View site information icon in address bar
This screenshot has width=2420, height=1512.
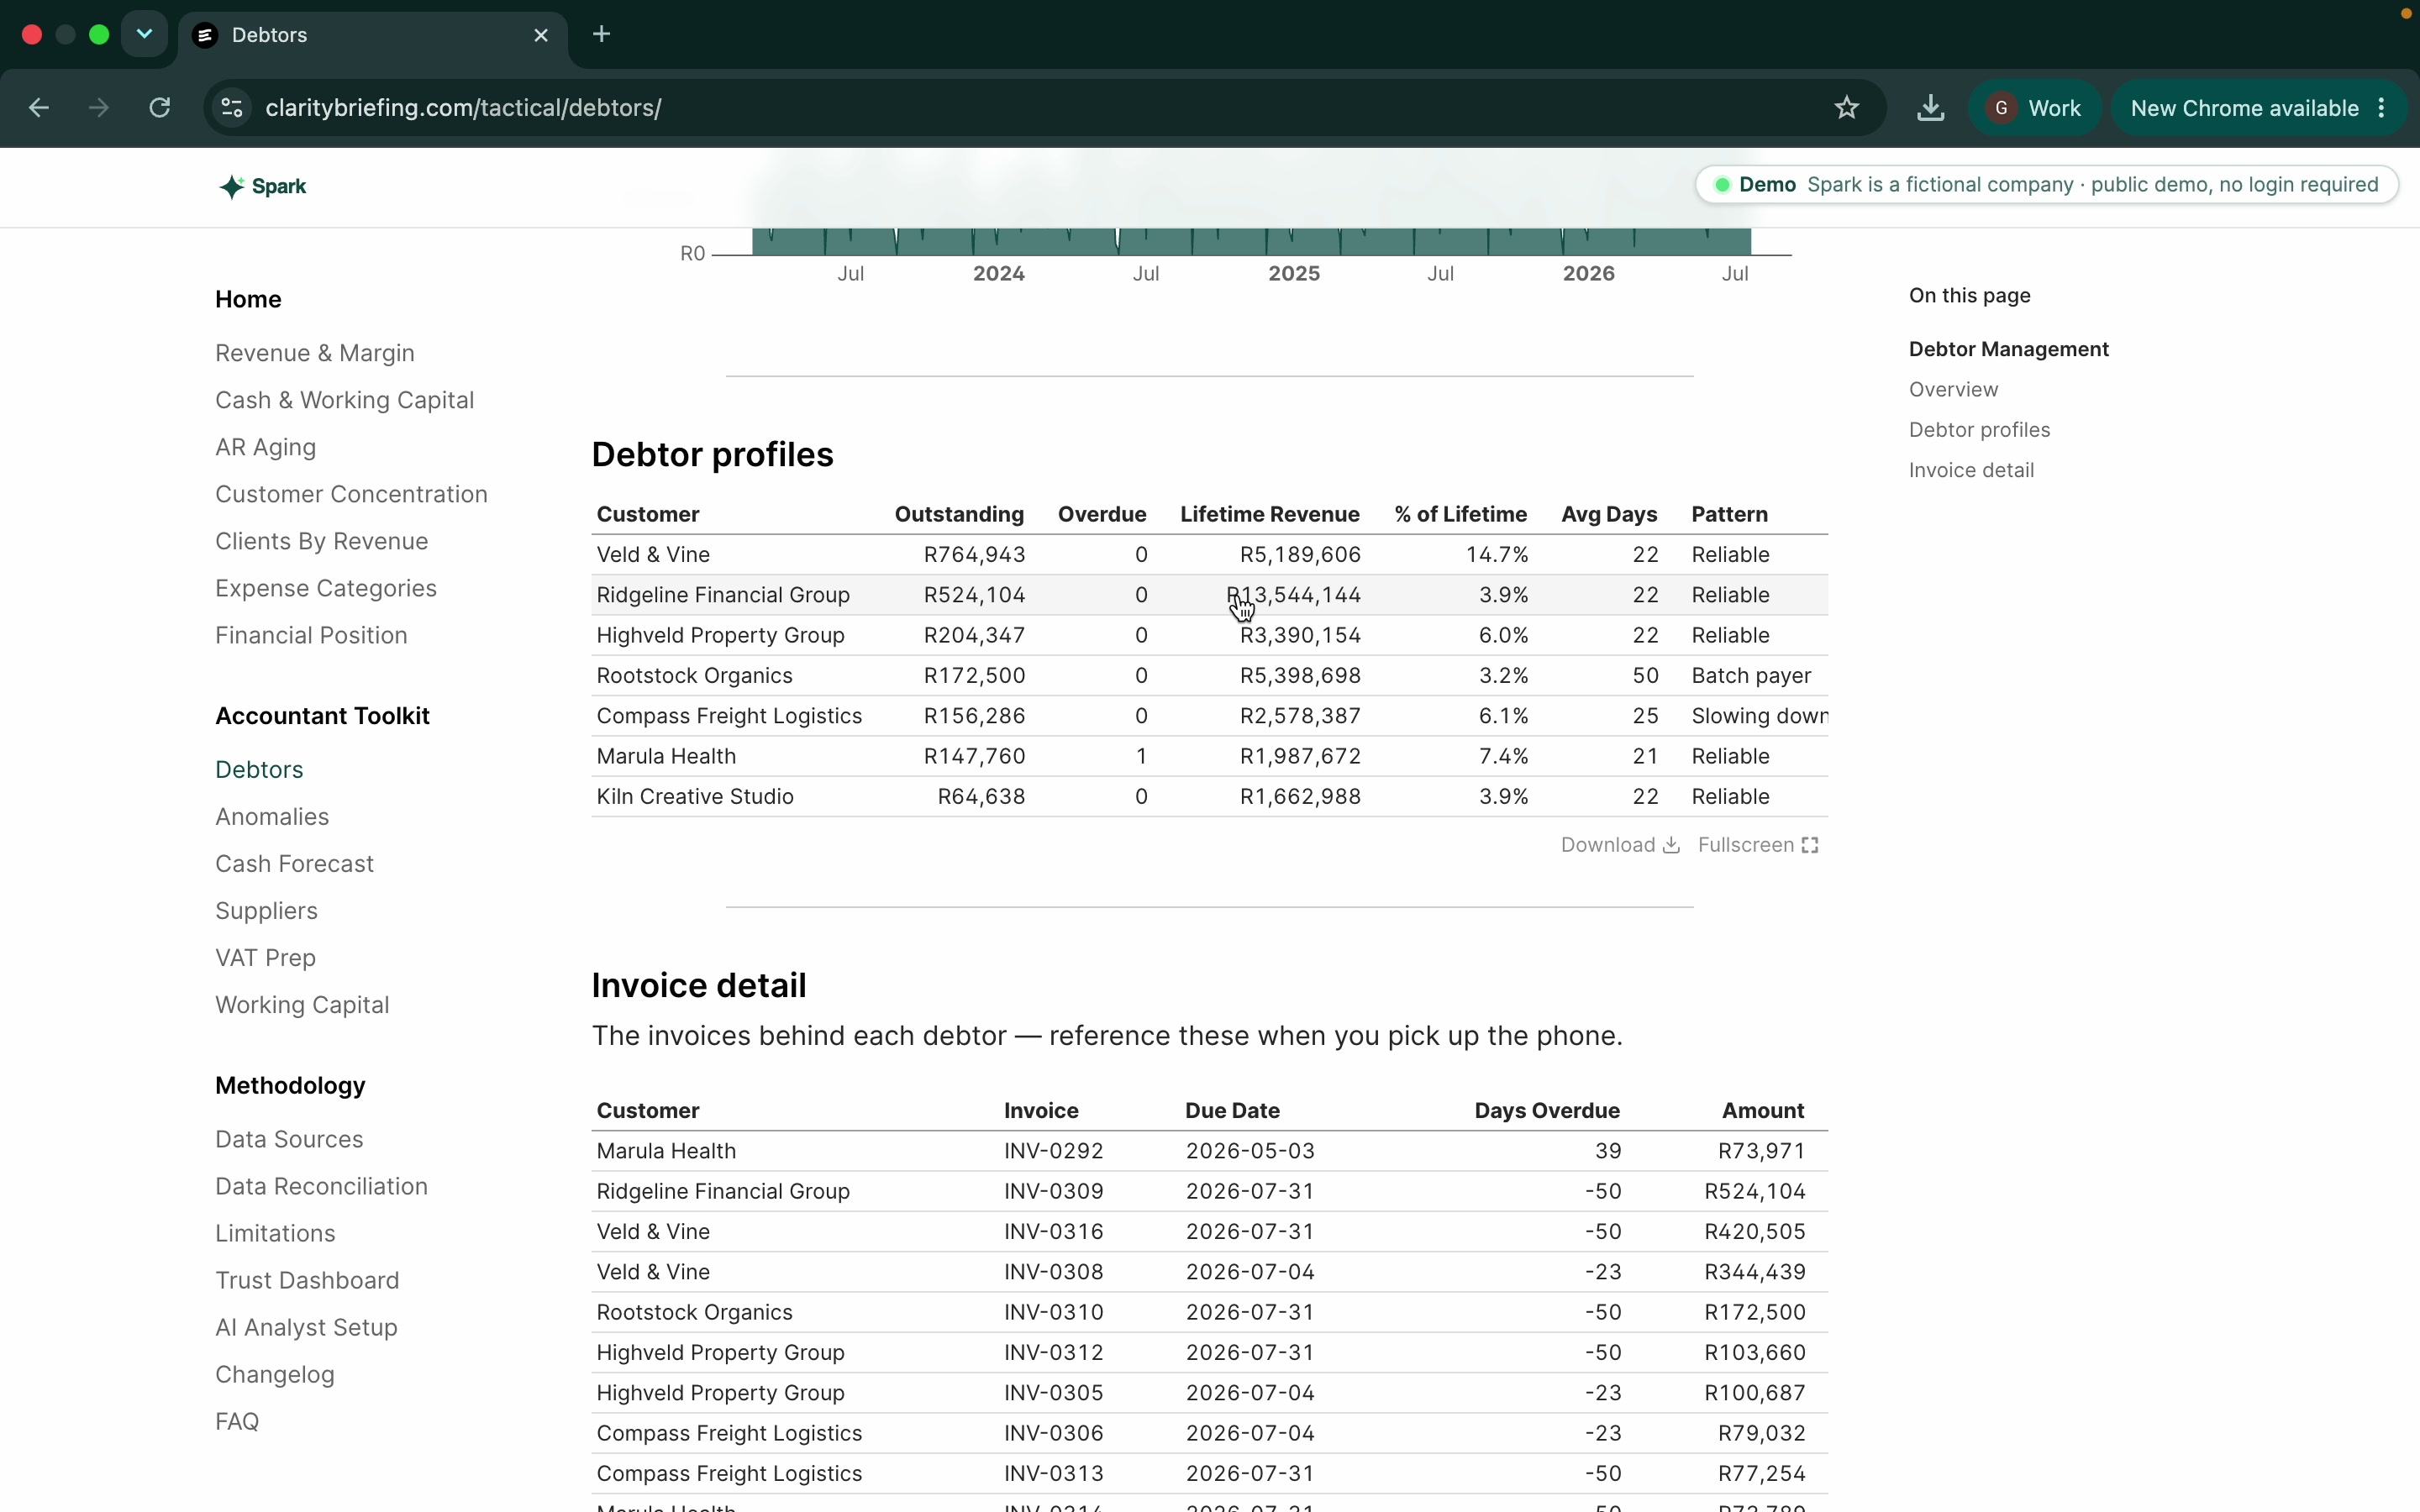click(x=232, y=108)
